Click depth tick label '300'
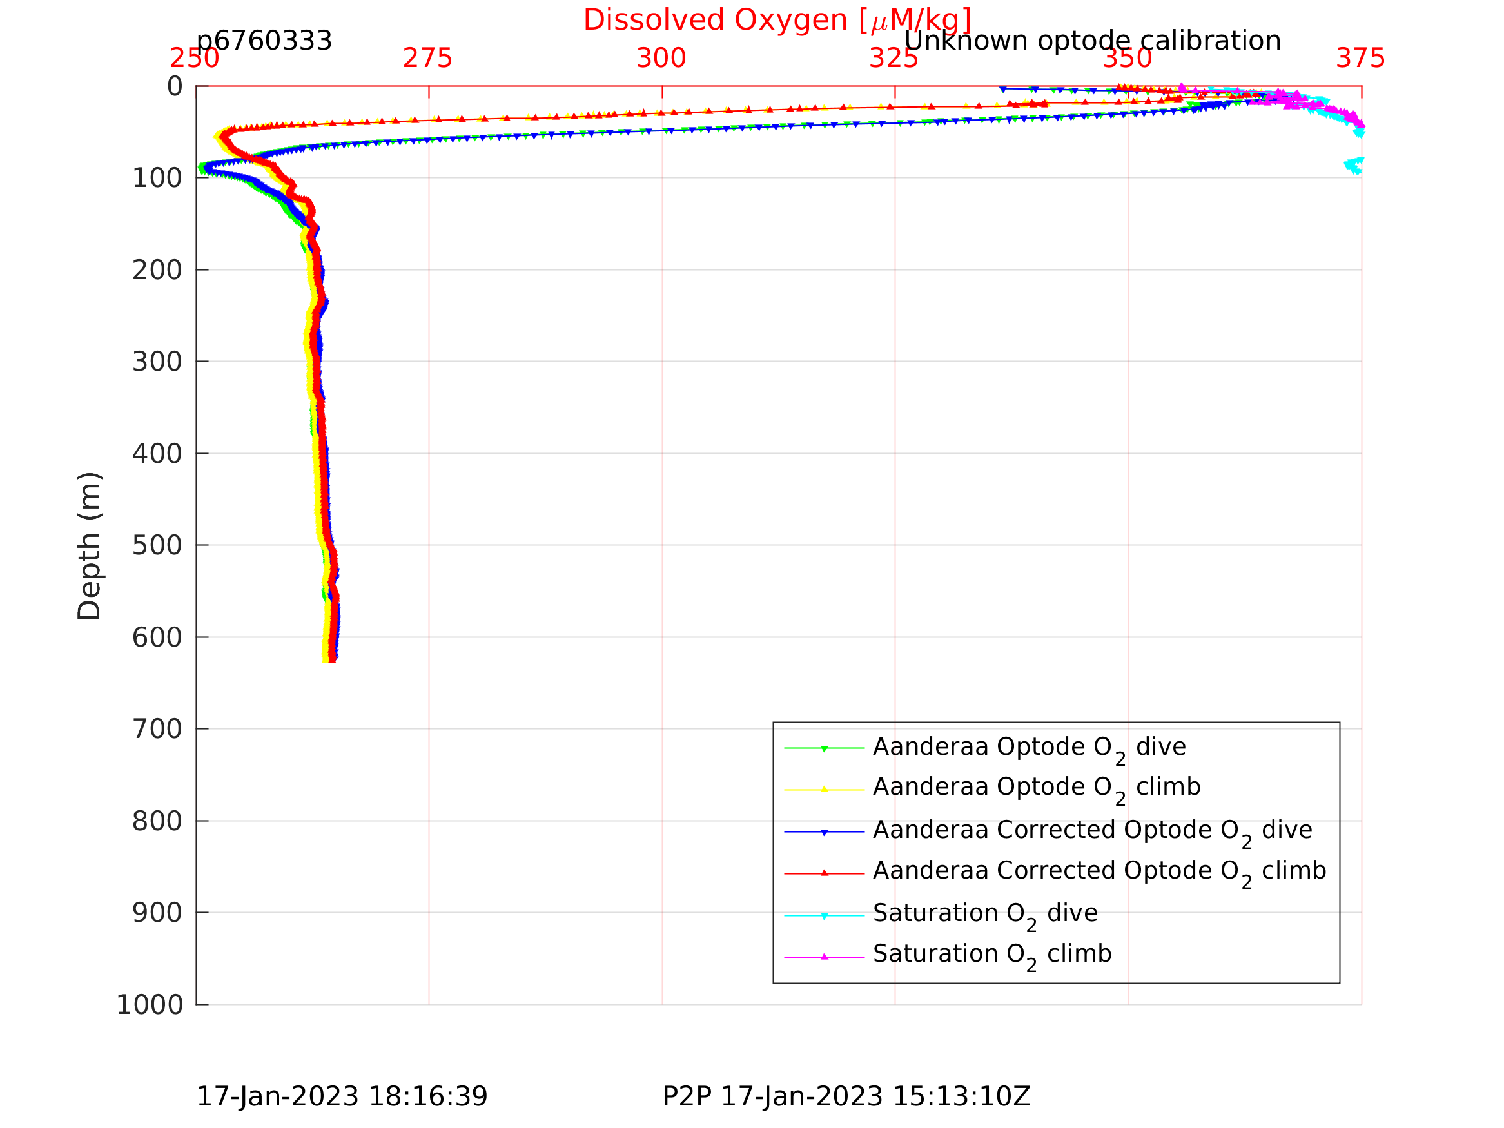 click(x=157, y=362)
